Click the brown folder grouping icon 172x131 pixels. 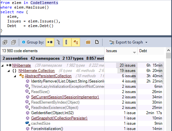[x=88, y=42]
